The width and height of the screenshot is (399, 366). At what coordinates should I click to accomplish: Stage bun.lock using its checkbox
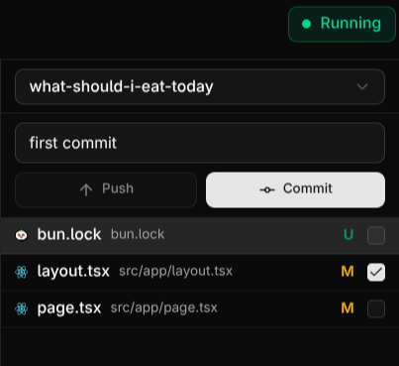[x=376, y=235]
